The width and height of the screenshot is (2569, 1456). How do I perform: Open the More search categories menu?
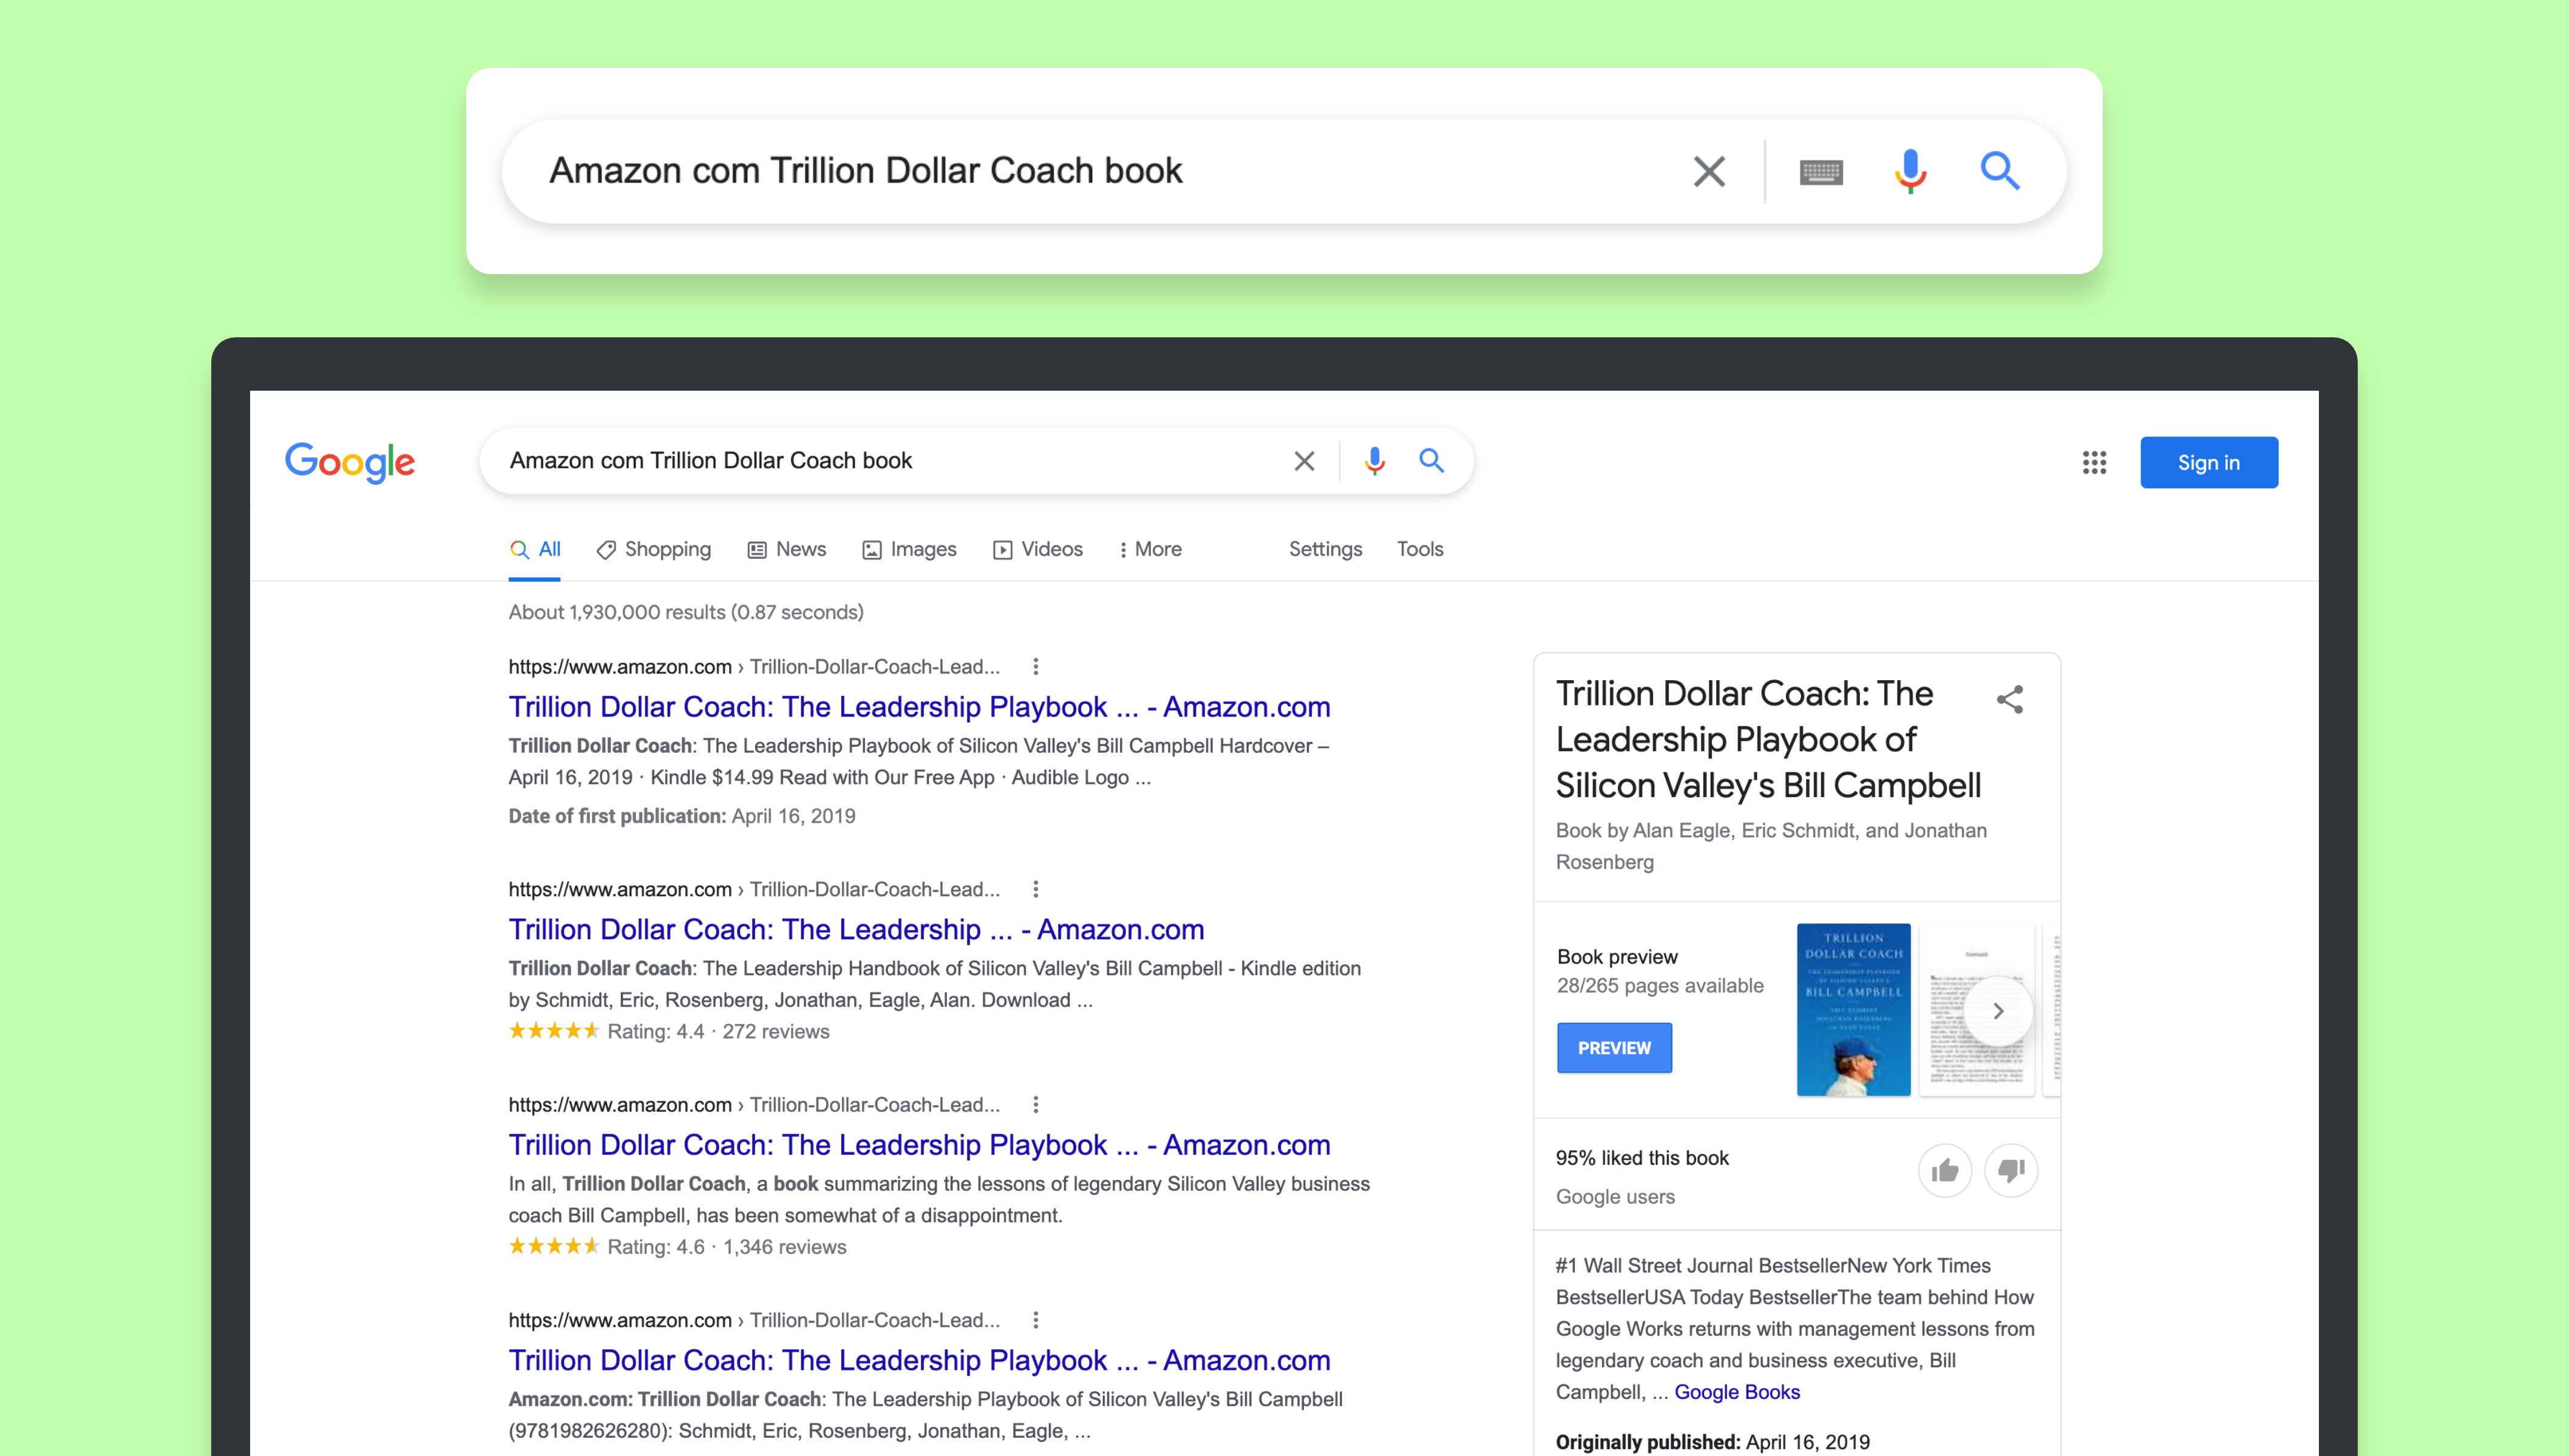pos(1150,549)
